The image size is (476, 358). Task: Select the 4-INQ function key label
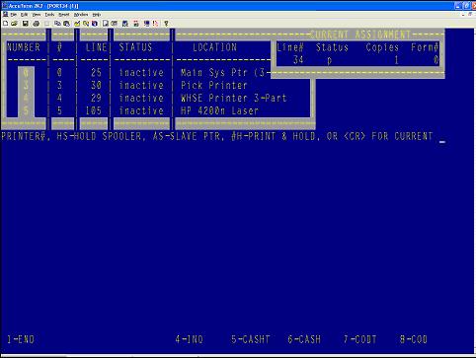click(190, 339)
